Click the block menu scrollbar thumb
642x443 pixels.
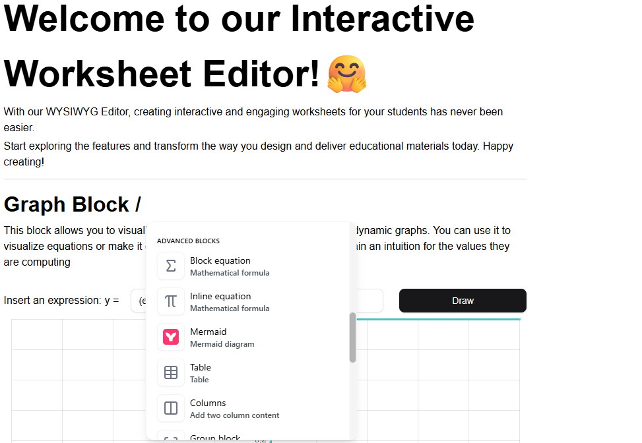pos(352,338)
